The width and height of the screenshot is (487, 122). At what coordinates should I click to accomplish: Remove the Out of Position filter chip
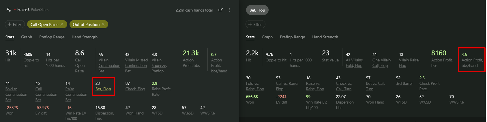tap(103, 25)
